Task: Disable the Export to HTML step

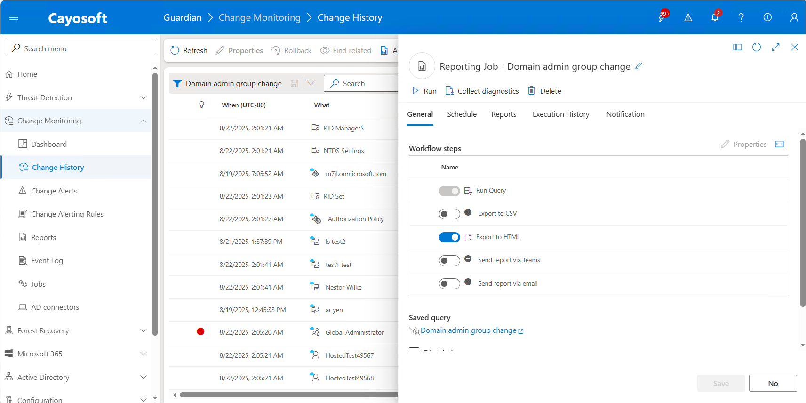Action: pos(449,237)
